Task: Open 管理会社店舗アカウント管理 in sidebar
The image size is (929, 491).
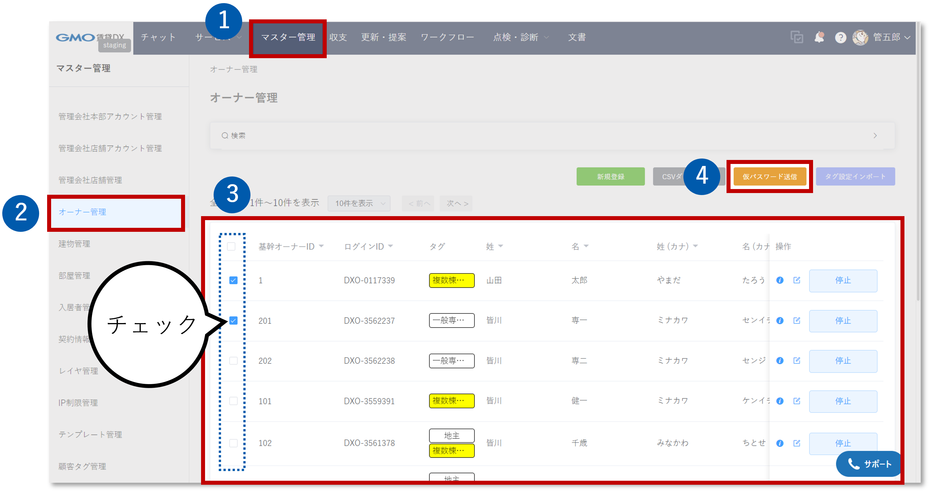Action: (x=110, y=148)
